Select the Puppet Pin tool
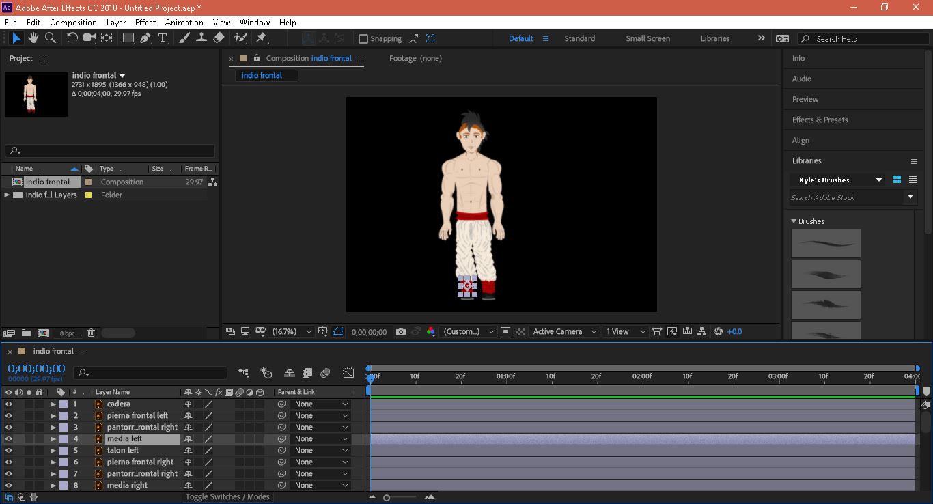Screen dimensions: 933x504 261,38
